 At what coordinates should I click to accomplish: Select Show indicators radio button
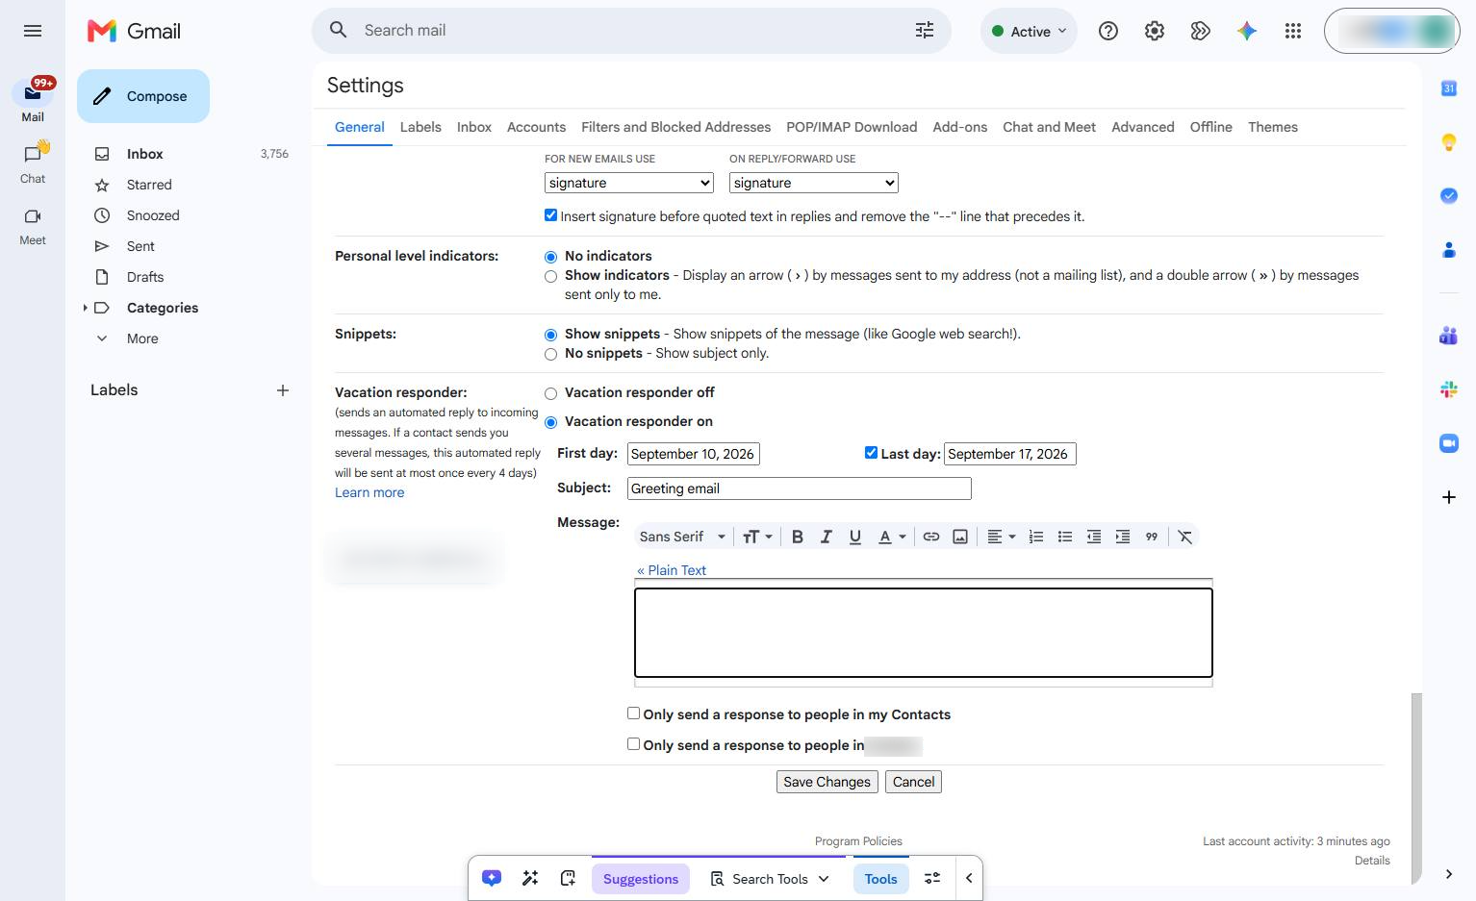pyautogui.click(x=550, y=277)
